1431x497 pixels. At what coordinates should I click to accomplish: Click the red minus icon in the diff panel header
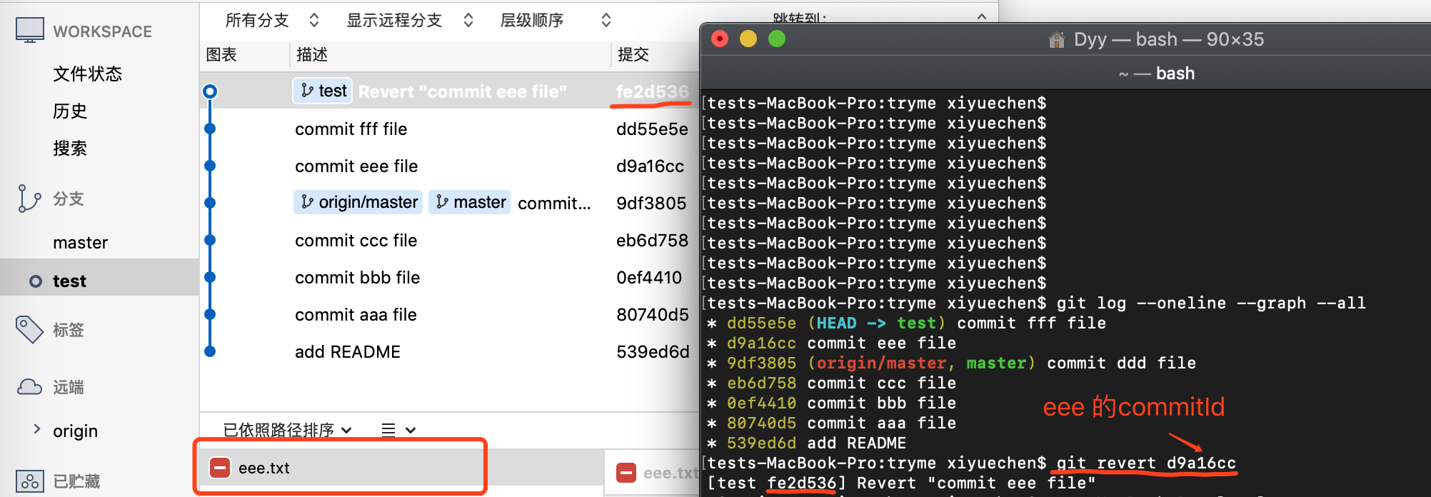626,473
